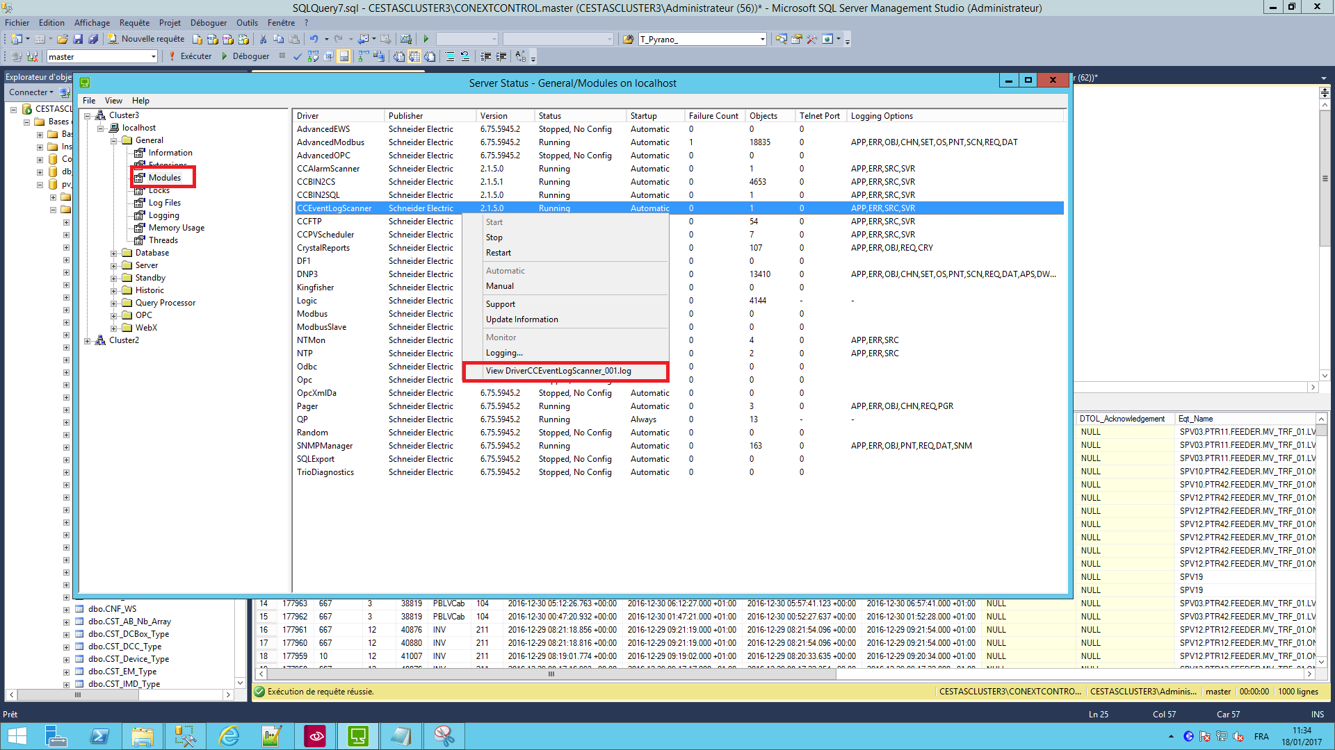Collapse the General folder node
Screen dimensions: 1335x750
[114, 141]
